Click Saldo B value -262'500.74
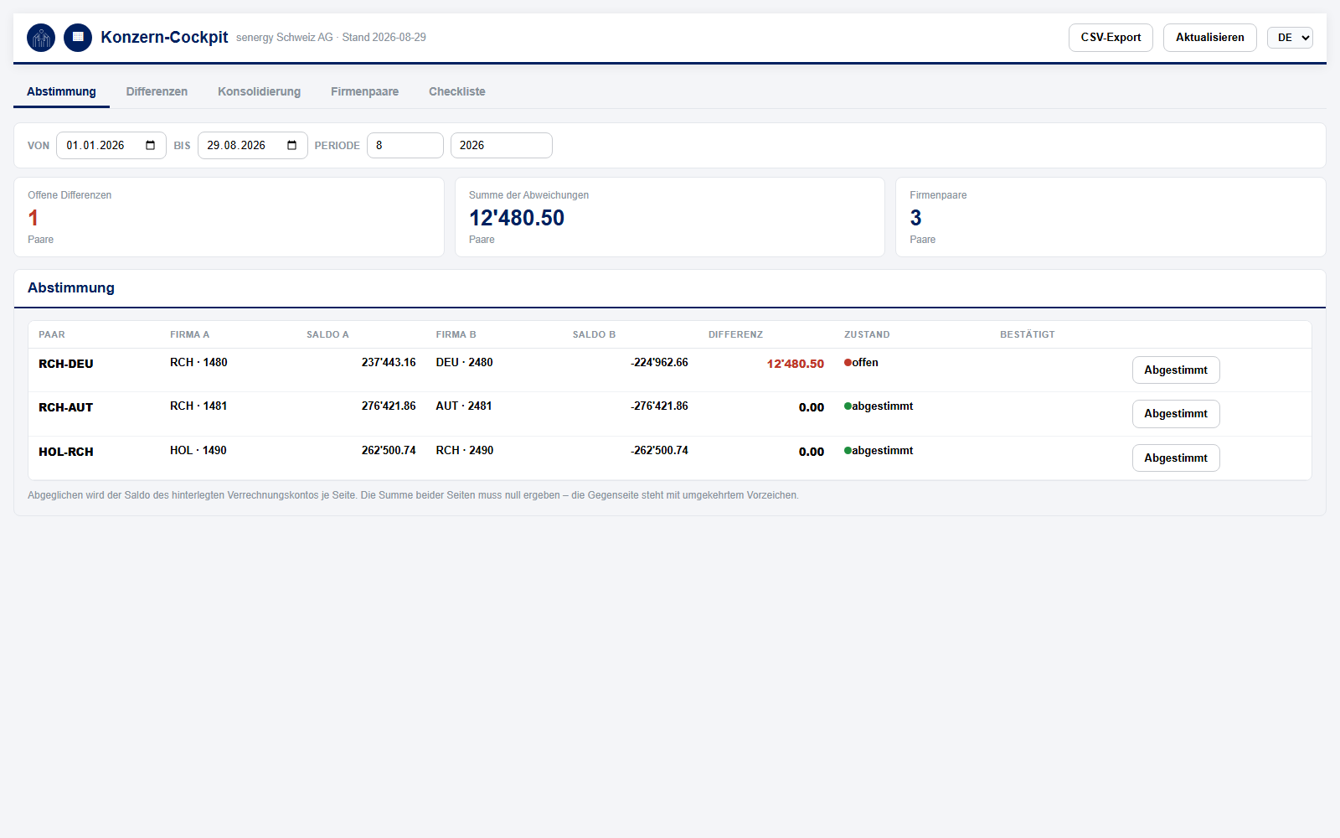1340x838 pixels. click(x=659, y=451)
